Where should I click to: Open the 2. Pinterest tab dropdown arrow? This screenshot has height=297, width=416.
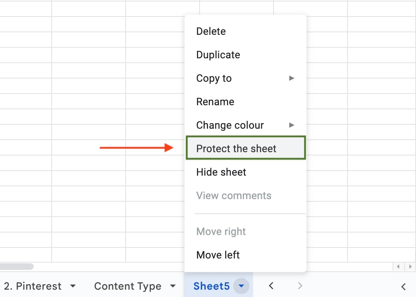point(73,286)
